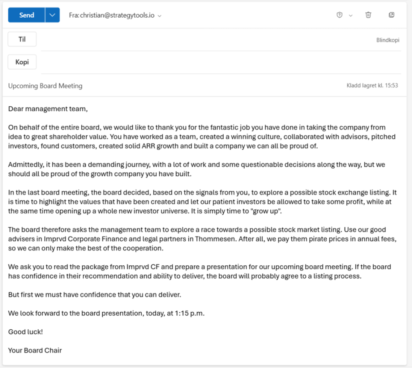This screenshot has height=368, width=412.
Task: Click the Send button
Action: 27,15
